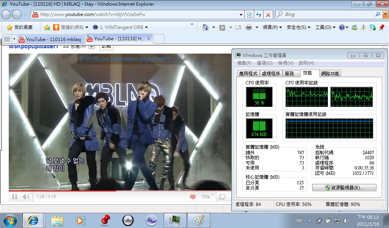Switch to 處理程序 tab in Task Manager

[271, 73]
